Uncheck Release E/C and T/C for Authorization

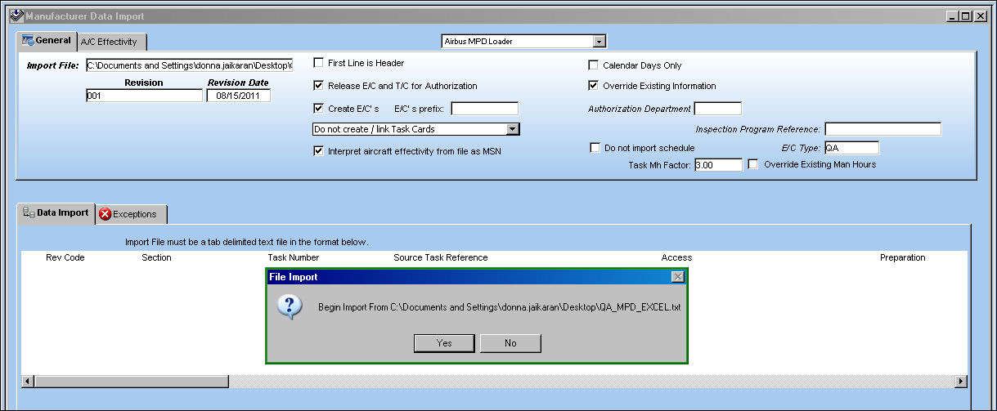[319, 85]
